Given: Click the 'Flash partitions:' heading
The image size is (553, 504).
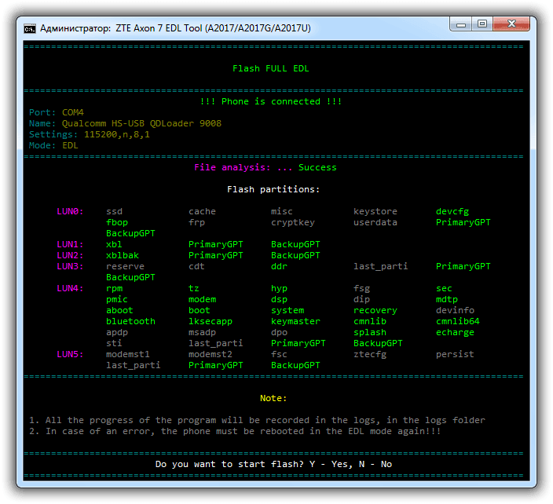Looking at the screenshot, I should click(273, 189).
